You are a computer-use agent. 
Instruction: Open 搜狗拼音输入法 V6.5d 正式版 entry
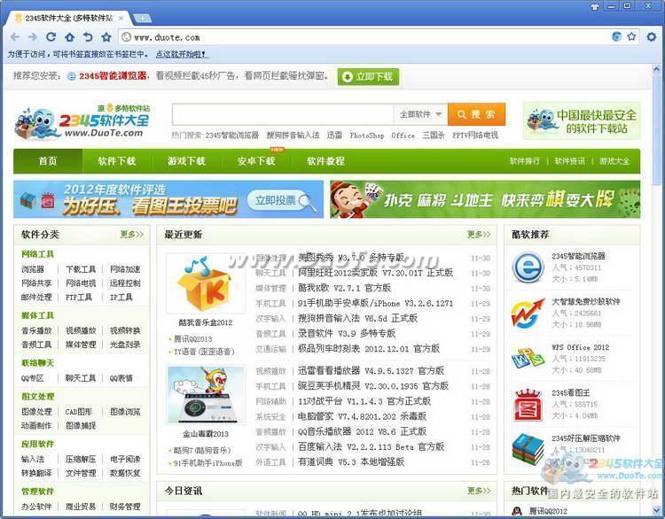pos(357,318)
